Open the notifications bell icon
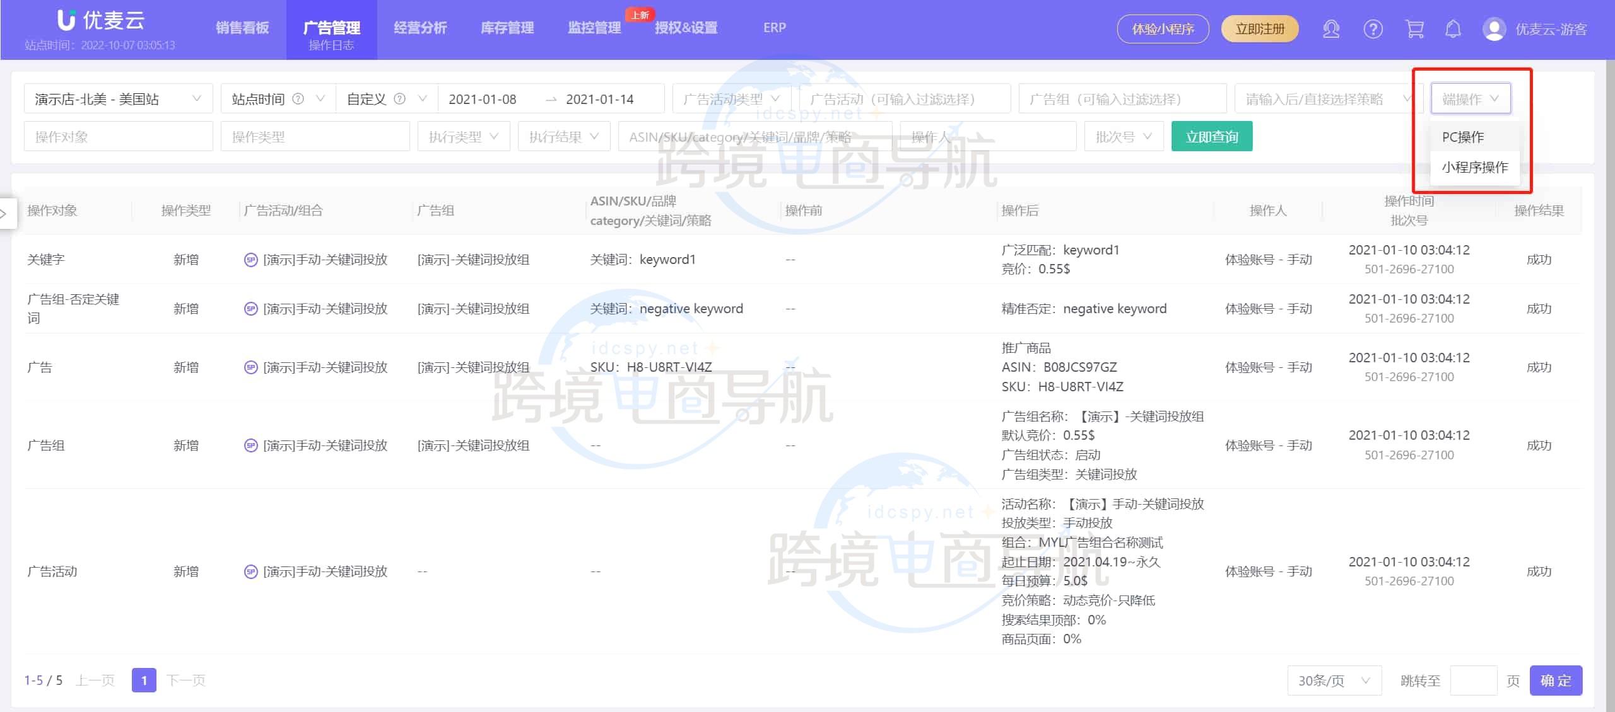The image size is (1615, 712). click(x=1453, y=29)
